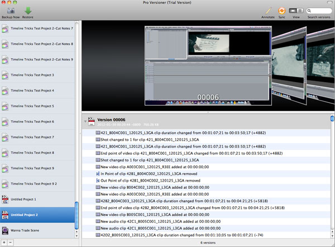This screenshot has height=247, width=335.
Task: Click the 42D2_B005C003 clip duration changed row
Action: 206,235
